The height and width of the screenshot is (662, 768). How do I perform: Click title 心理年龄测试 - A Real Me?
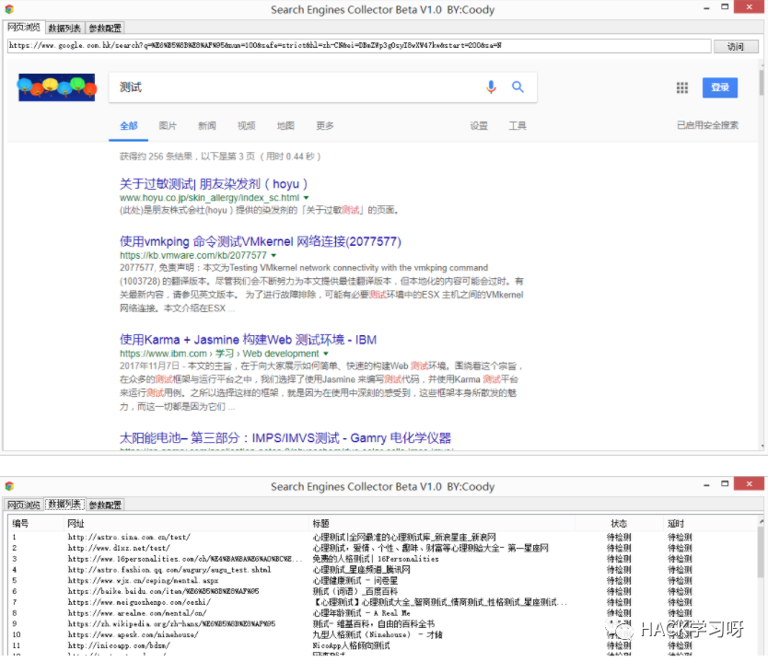click(362, 613)
